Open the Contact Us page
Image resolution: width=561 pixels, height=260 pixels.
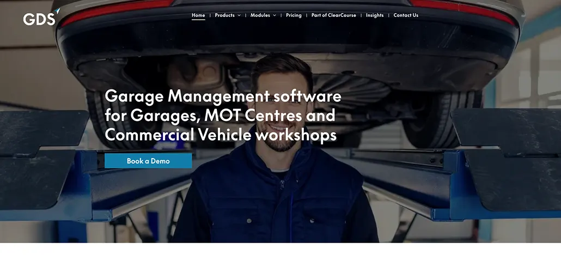click(406, 15)
